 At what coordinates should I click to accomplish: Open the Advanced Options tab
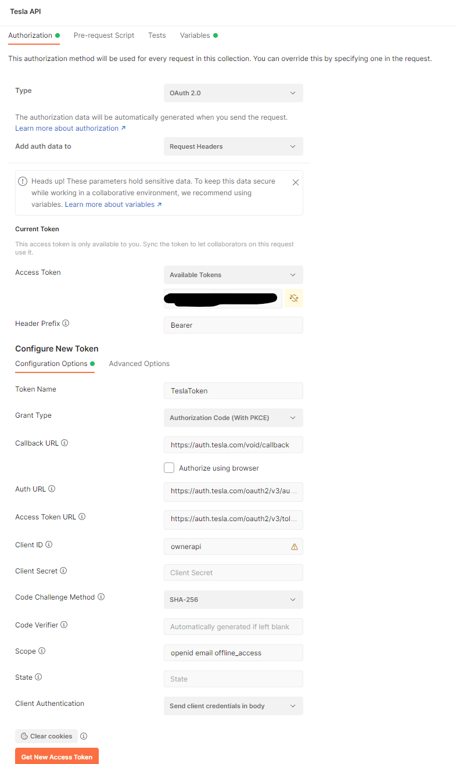pyautogui.click(x=139, y=364)
